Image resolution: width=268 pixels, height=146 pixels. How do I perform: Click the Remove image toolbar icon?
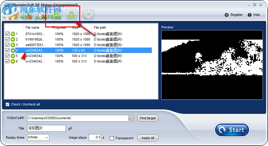click(x=28, y=15)
